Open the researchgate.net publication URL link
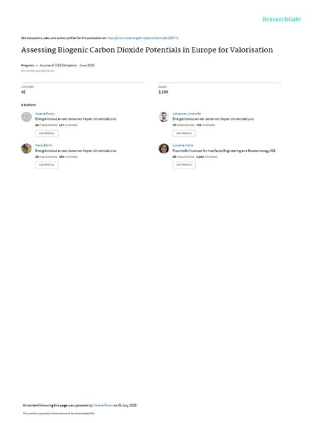The height and width of the screenshot is (423, 317). click(x=142, y=38)
